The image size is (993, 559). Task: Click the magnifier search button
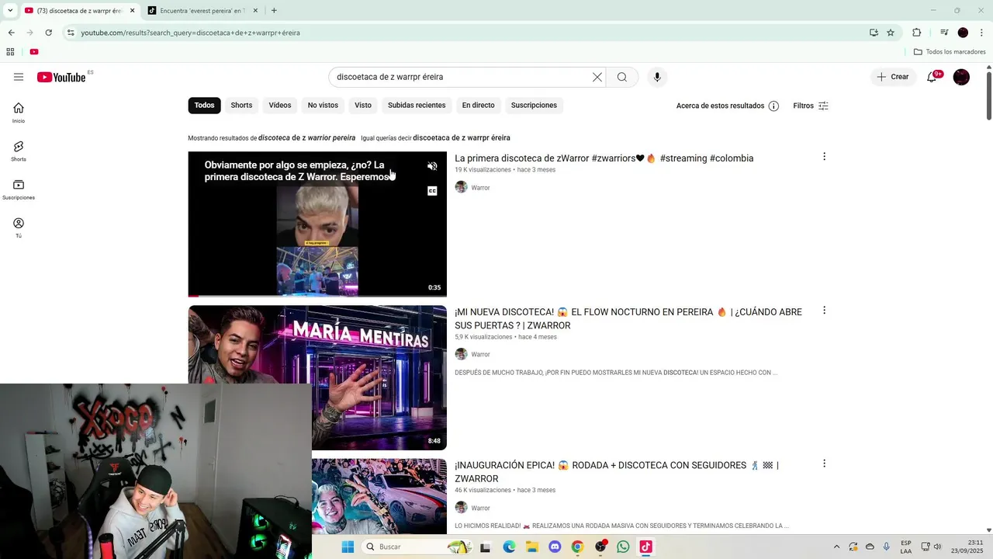point(622,77)
